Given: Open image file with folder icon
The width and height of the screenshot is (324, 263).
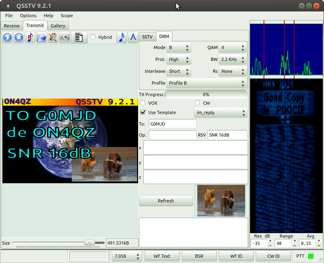Looking at the screenshot, I should (x=41, y=38).
